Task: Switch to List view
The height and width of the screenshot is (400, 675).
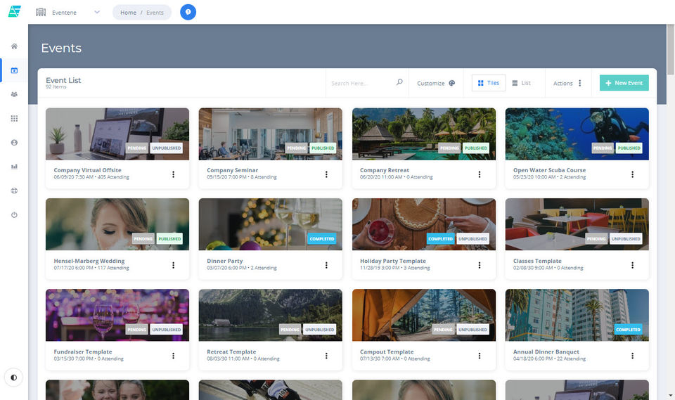Action: (521, 83)
